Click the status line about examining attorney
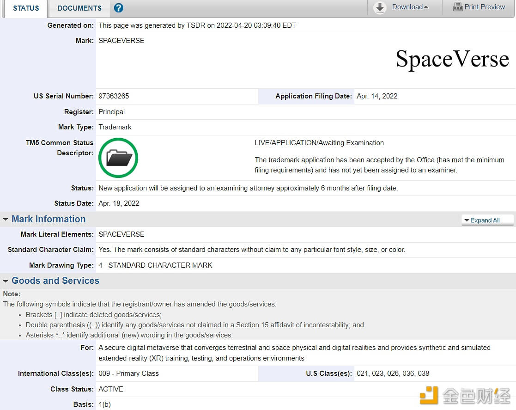Image resolution: width=516 pixels, height=410 pixels. [x=248, y=189]
